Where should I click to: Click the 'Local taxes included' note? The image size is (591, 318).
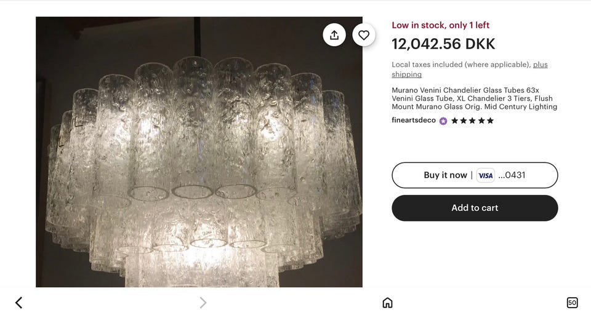pos(460,65)
